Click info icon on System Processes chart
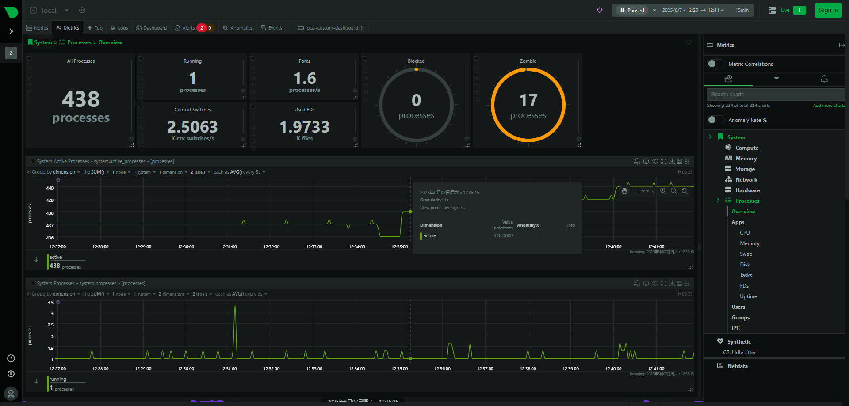 coord(646,283)
